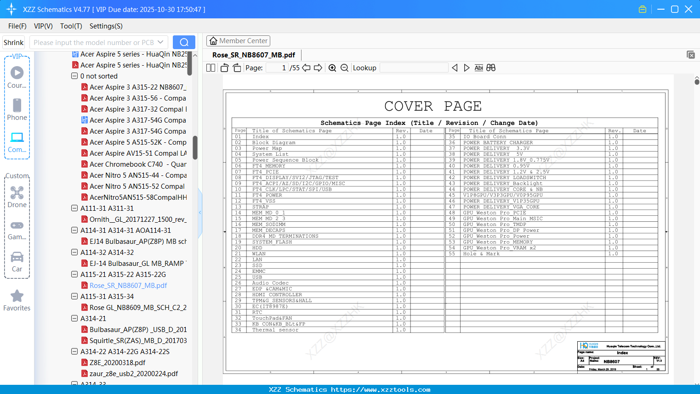Collapse the A115-21 A315-22 A315-22G folder
The image size is (700, 394).
tap(74, 274)
